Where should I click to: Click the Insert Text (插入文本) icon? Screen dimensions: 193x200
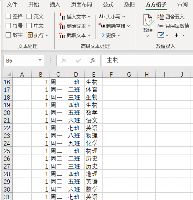pos(62,17)
